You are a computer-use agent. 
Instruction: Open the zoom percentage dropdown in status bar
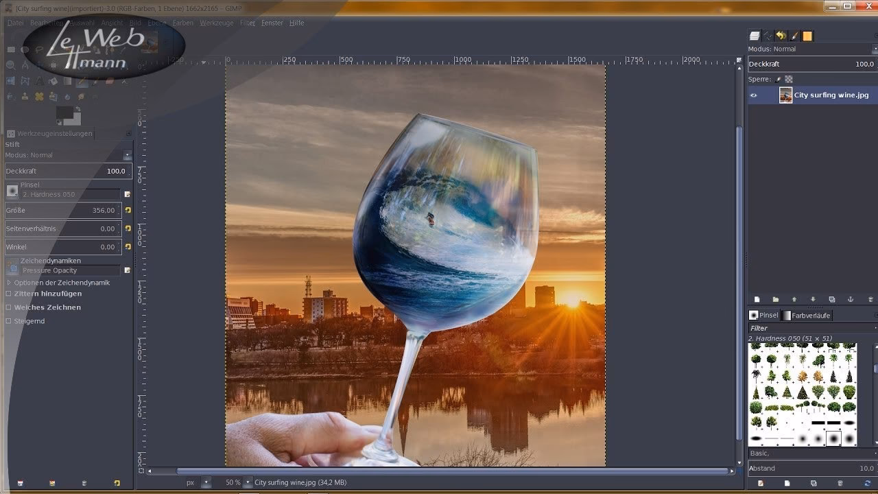pos(248,482)
